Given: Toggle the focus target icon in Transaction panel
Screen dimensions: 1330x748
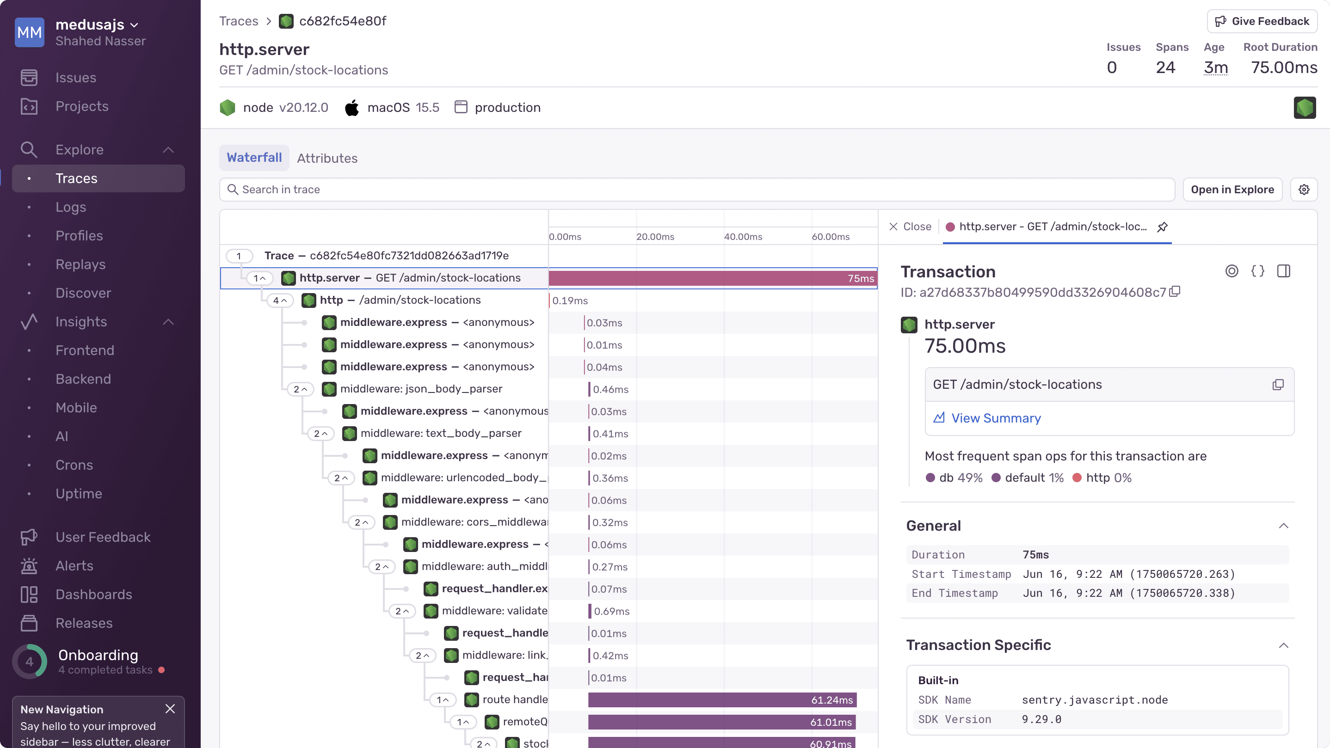Looking at the screenshot, I should 1232,271.
